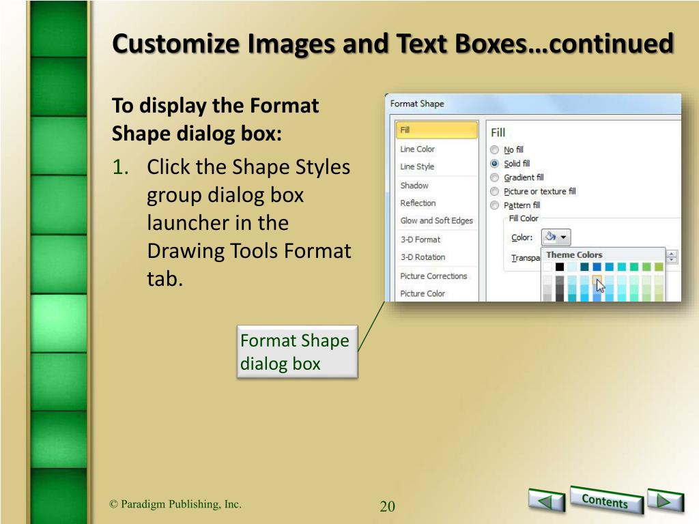This screenshot has width=699, height=524.
Task: Open the fill Color paint bucket dropdown
Action: [556, 237]
